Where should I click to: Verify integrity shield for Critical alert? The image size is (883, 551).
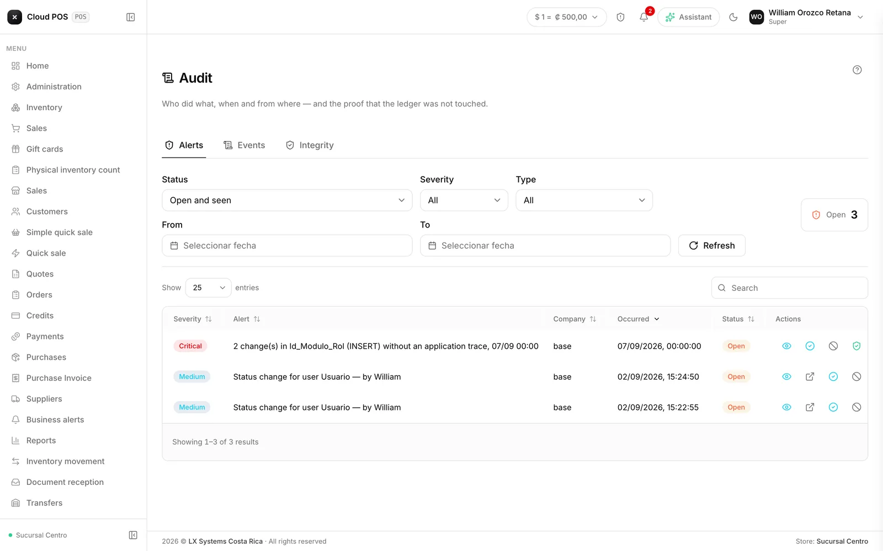(857, 346)
